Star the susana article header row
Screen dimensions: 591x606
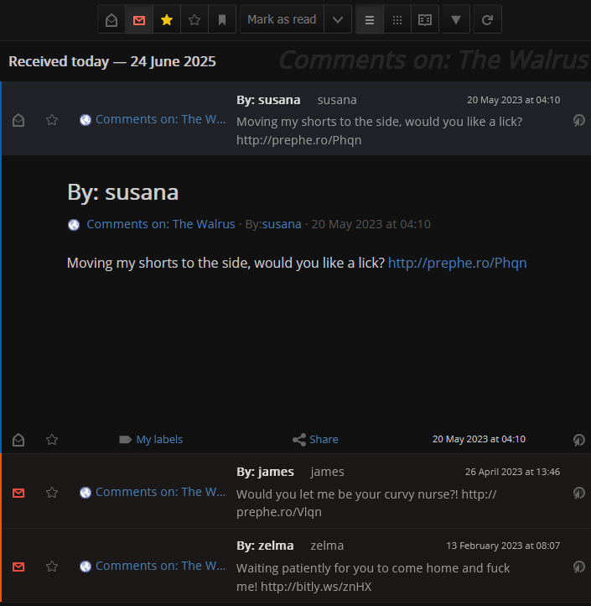point(52,120)
